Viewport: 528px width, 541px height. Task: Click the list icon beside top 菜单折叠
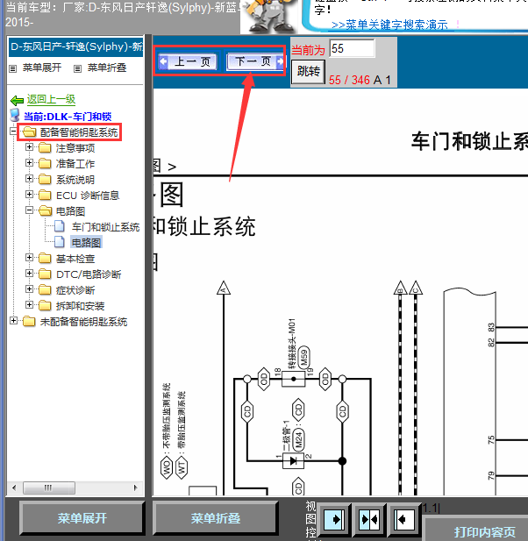[78, 68]
